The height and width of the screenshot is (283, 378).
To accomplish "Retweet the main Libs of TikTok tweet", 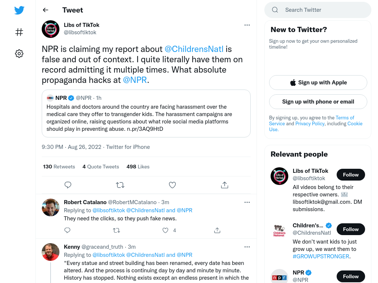I will pos(120,185).
